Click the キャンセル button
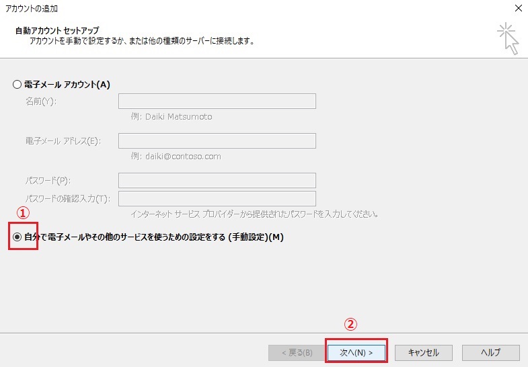This screenshot has width=528, height=367. (424, 352)
